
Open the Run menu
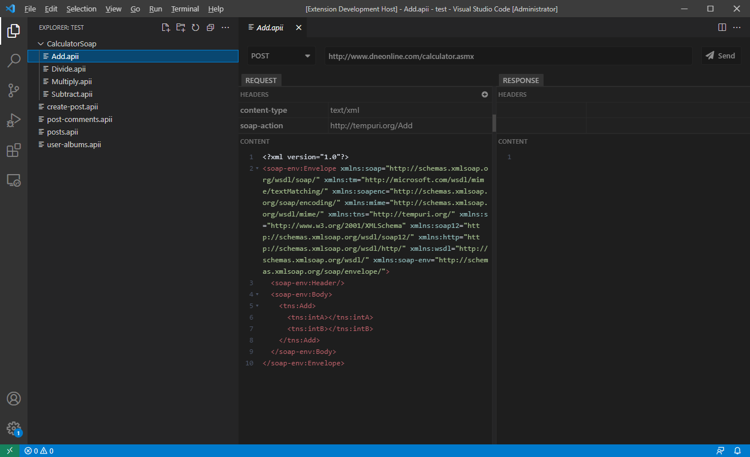[x=155, y=9]
